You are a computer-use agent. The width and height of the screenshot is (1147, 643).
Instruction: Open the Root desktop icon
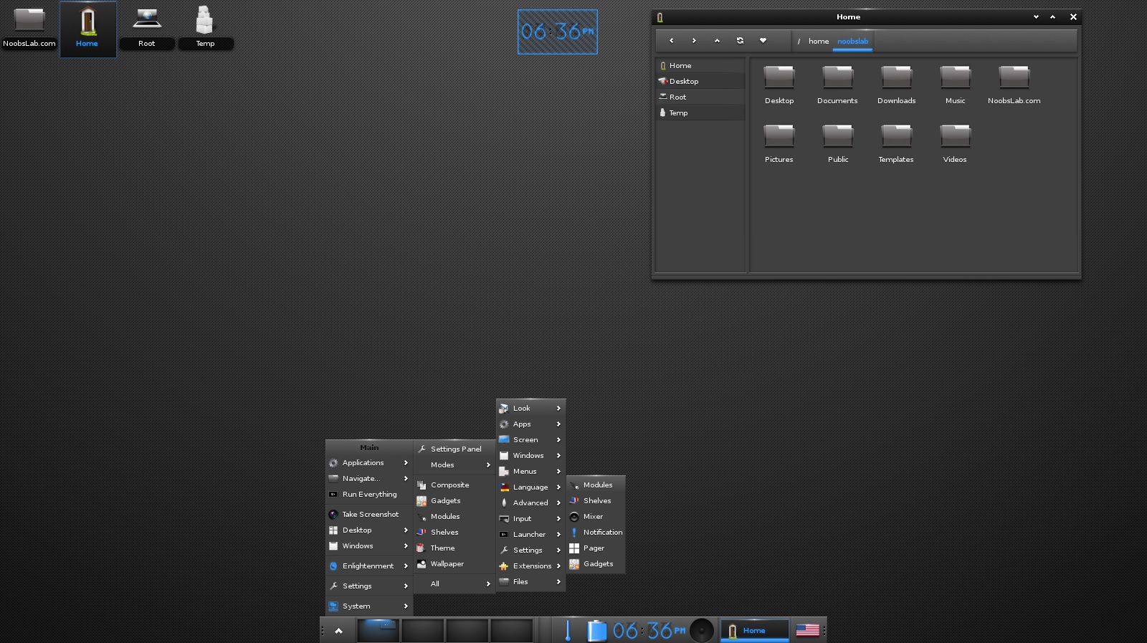click(x=146, y=27)
